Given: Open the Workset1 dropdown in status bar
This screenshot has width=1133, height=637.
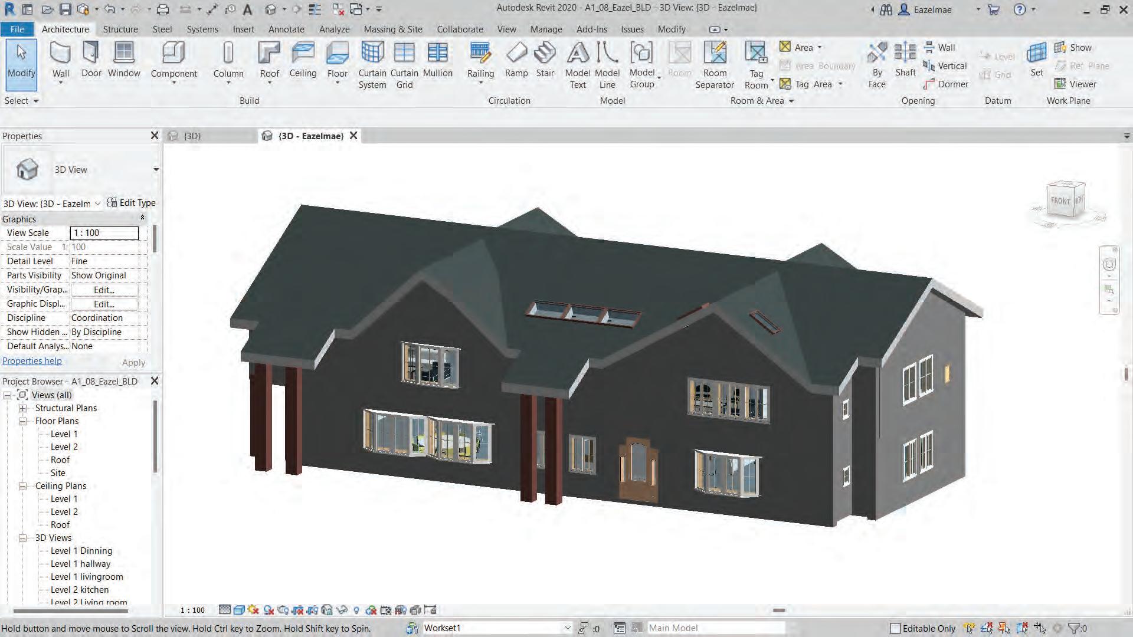Looking at the screenshot, I should pyautogui.click(x=566, y=628).
